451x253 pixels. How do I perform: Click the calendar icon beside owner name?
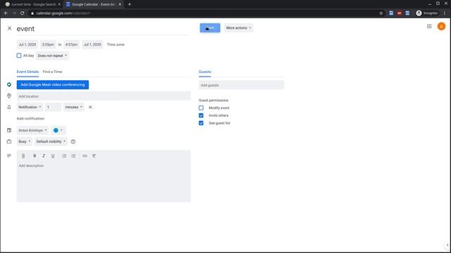pos(9,130)
